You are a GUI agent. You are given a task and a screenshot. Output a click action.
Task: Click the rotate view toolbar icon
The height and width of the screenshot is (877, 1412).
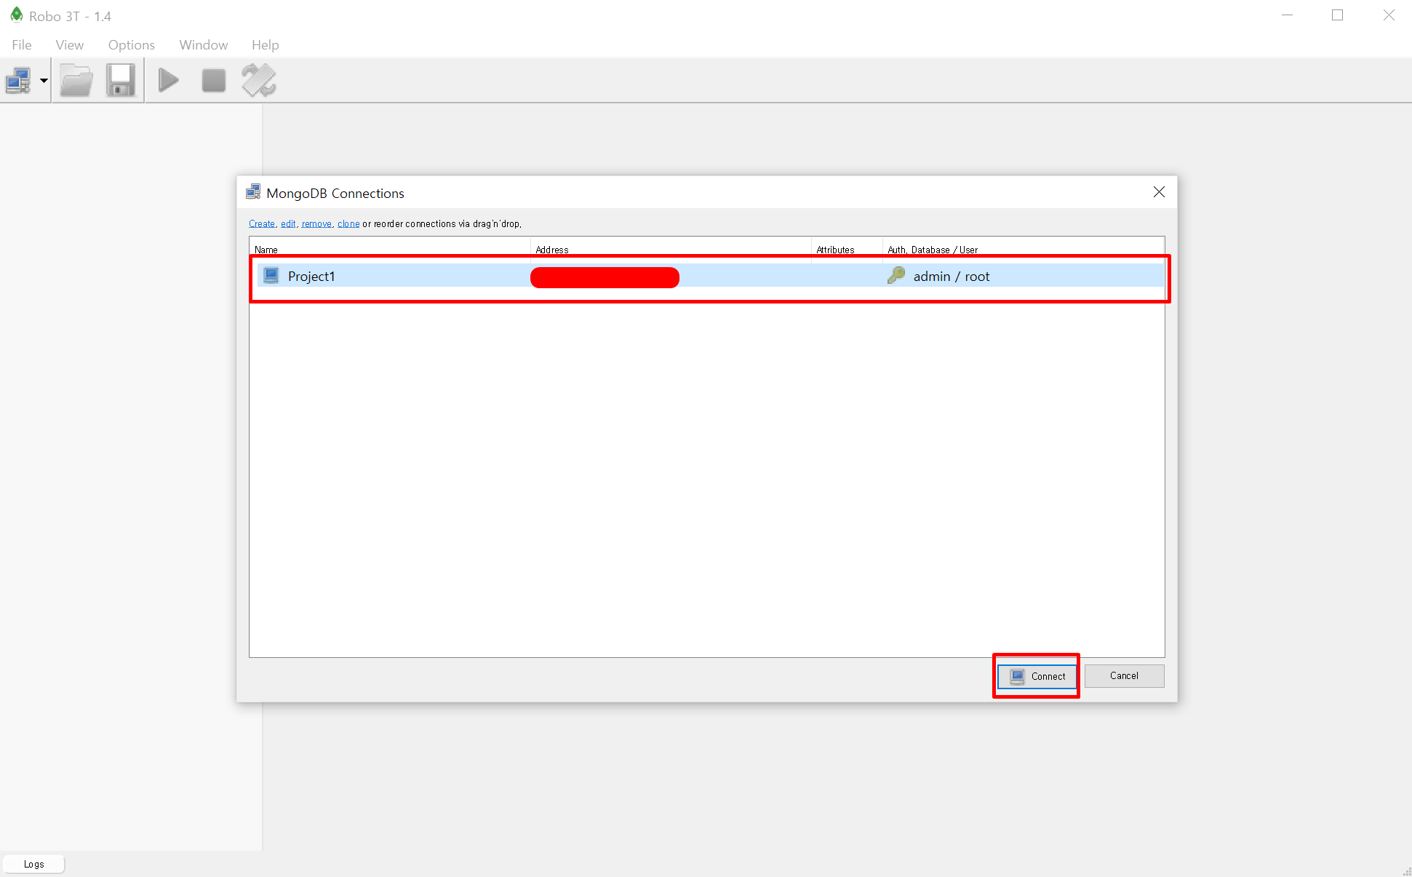point(259,81)
